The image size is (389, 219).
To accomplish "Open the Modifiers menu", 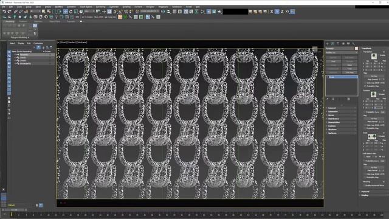I will [59, 7].
